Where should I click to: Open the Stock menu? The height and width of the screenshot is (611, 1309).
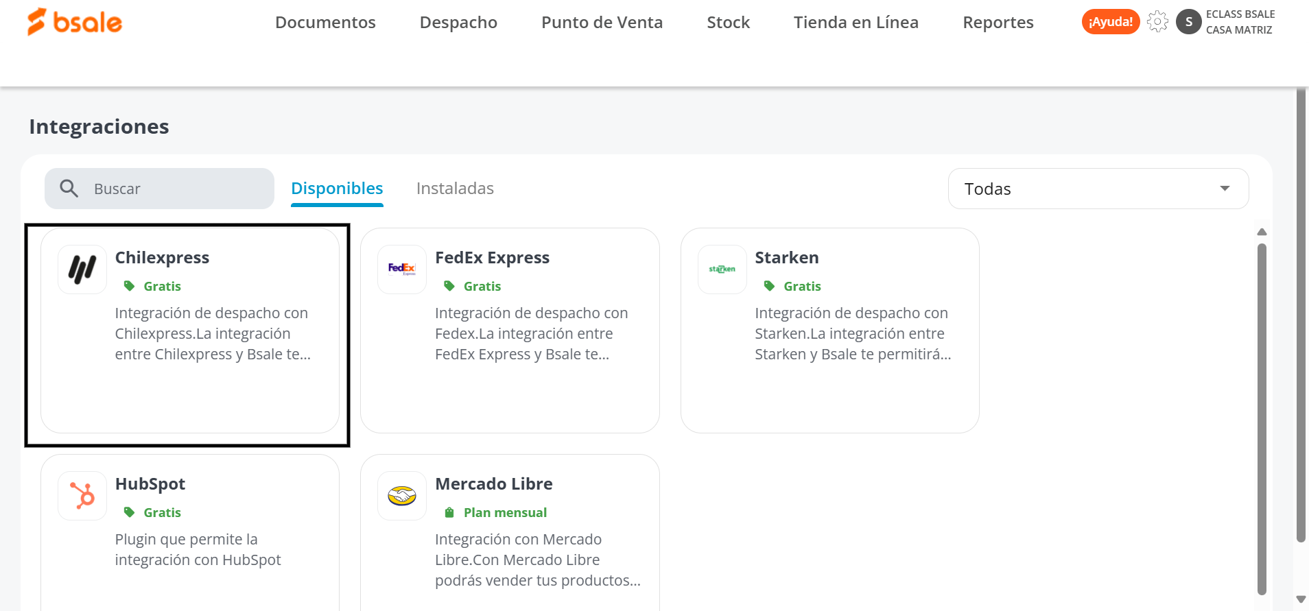[728, 23]
